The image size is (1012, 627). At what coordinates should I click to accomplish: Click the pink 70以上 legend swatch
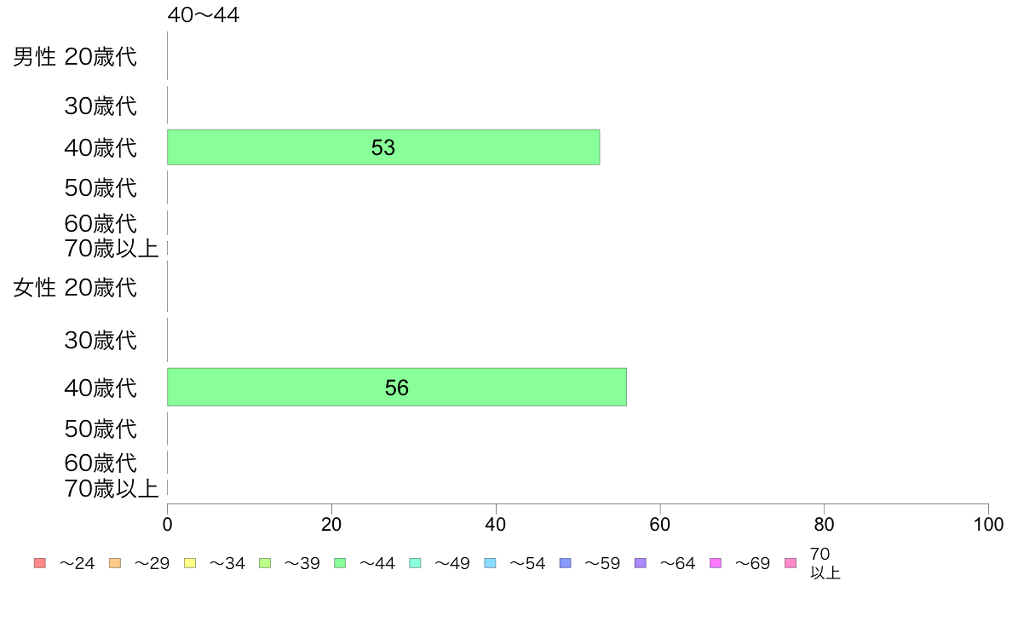pyautogui.click(x=791, y=563)
